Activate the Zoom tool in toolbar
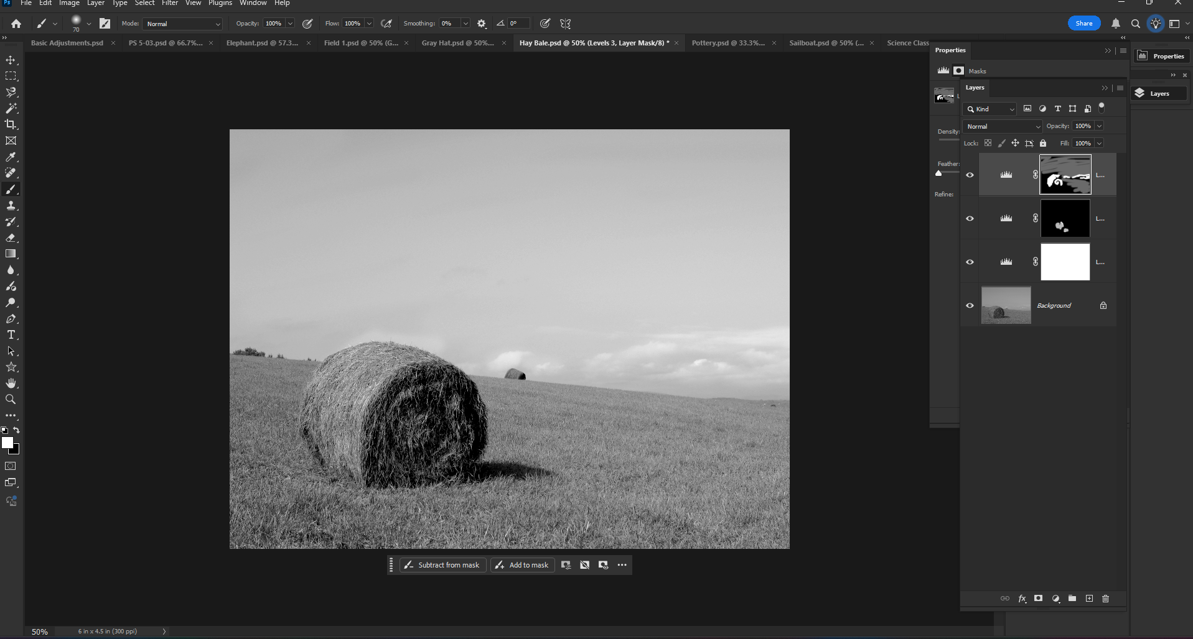Image resolution: width=1193 pixels, height=639 pixels. (x=11, y=400)
